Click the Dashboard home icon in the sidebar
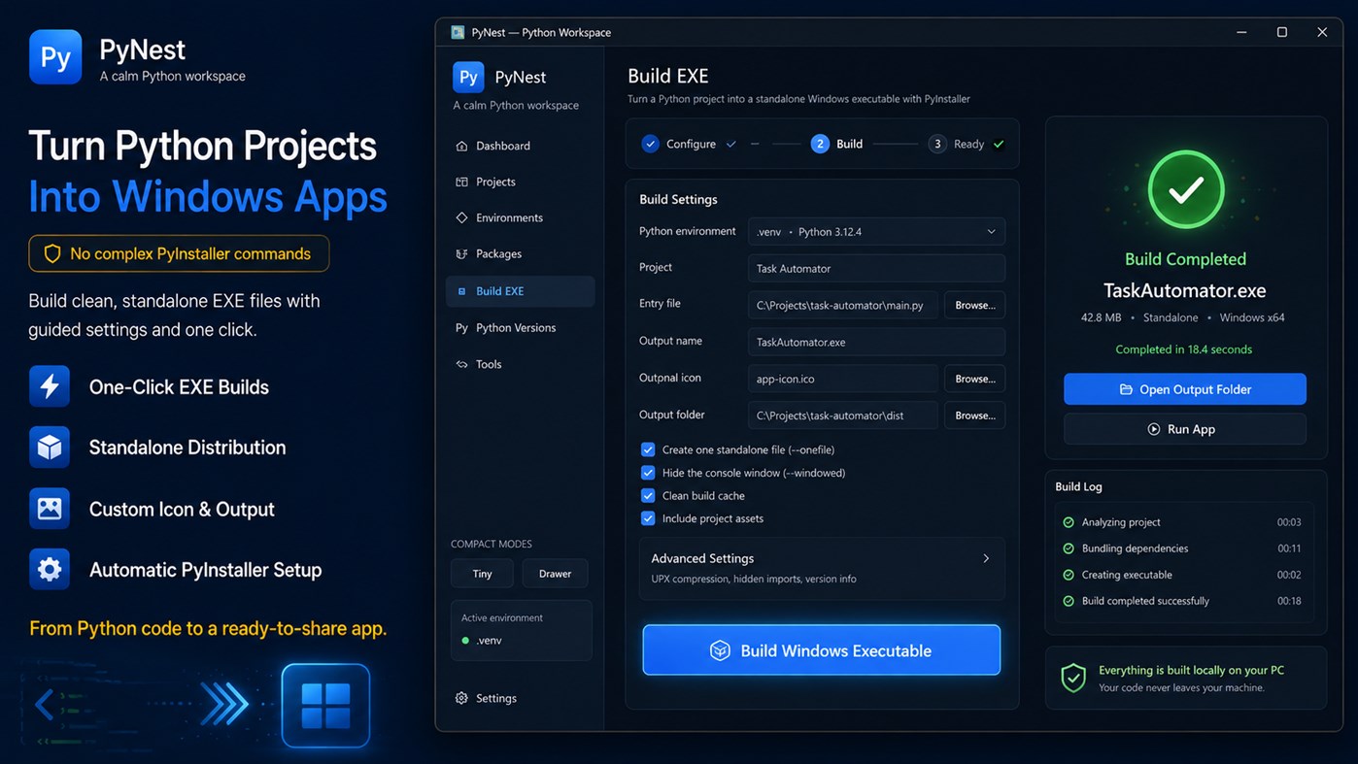The width and height of the screenshot is (1358, 764). [461, 146]
